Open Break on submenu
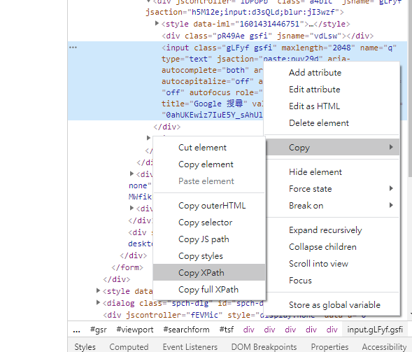The height and width of the screenshot is (352, 412). 332,206
